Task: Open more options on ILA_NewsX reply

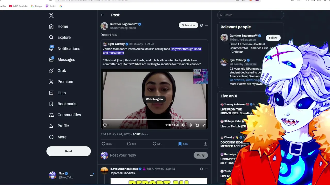Action: click(x=207, y=169)
